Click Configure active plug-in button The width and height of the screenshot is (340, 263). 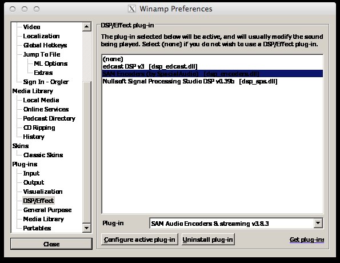click(x=139, y=240)
